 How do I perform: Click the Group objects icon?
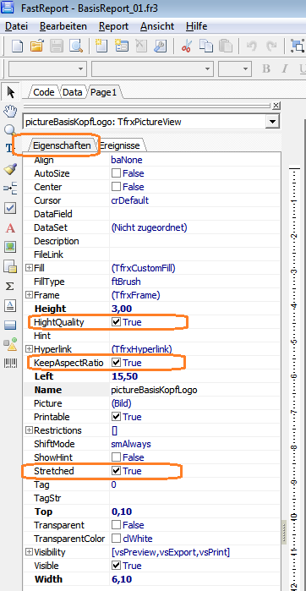tap(298, 46)
